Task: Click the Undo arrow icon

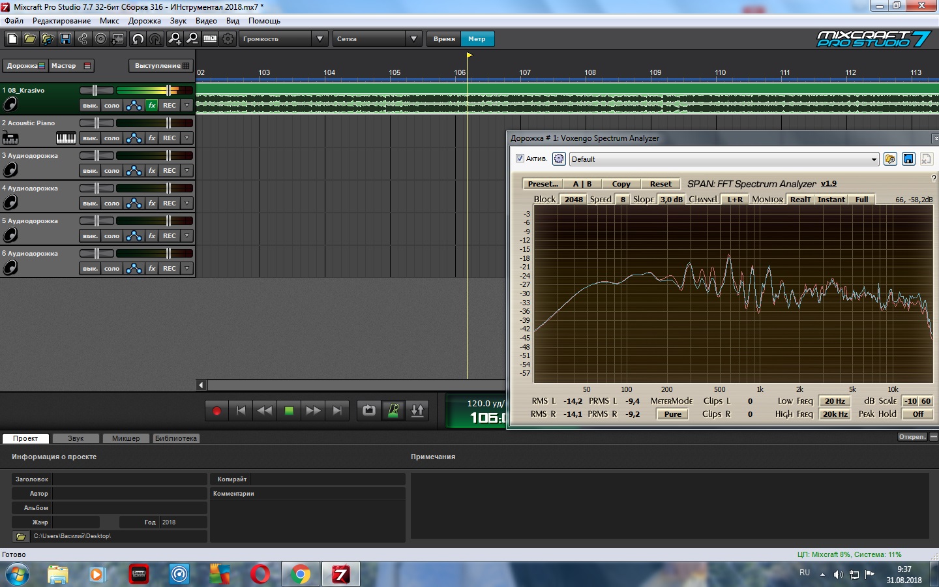Action: (138, 39)
